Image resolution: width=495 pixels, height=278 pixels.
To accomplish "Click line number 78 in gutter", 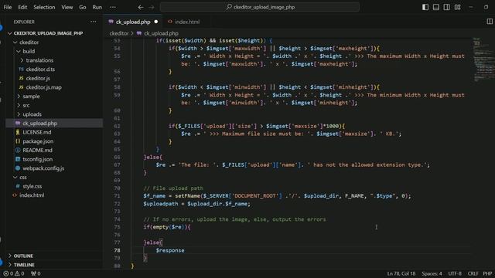I will 117,250.
